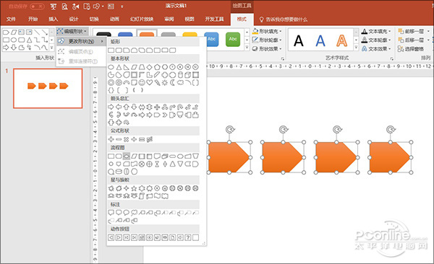Open the 设计 ribbon tab
The image size is (434, 264).
point(74,19)
